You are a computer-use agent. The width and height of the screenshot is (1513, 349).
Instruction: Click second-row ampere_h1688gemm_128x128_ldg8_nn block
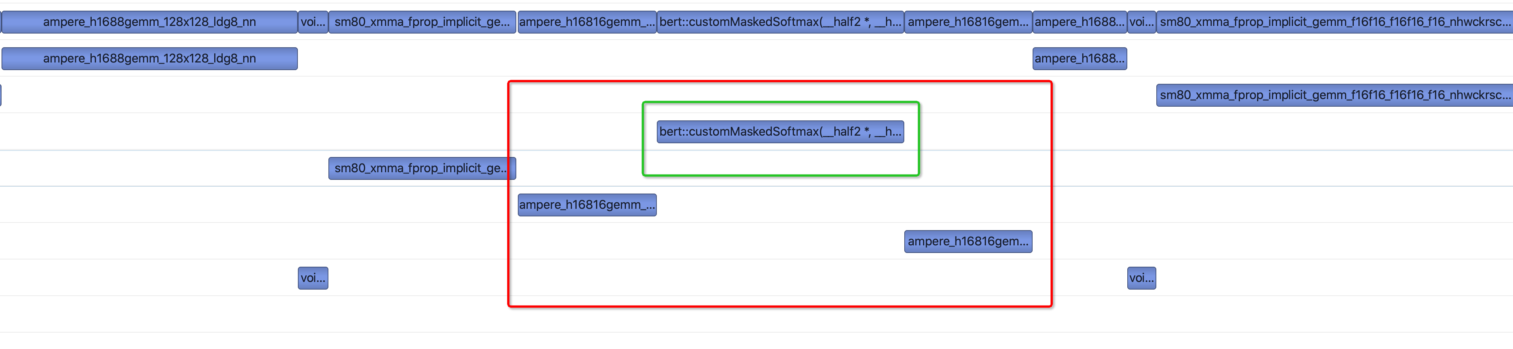[149, 59]
